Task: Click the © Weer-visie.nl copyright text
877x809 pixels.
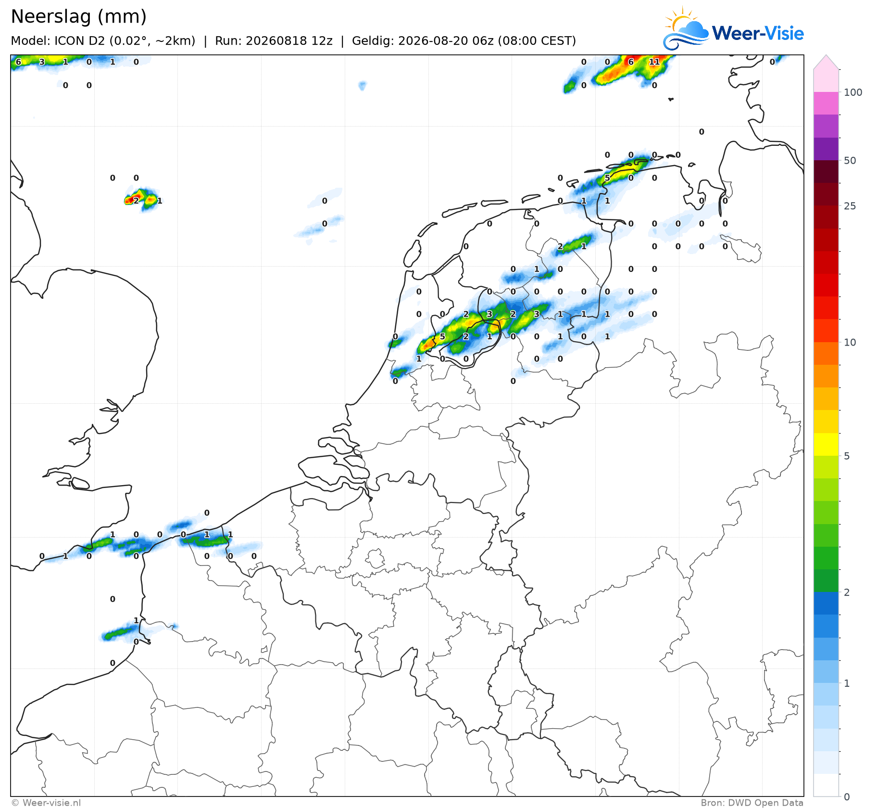Action: (x=46, y=803)
